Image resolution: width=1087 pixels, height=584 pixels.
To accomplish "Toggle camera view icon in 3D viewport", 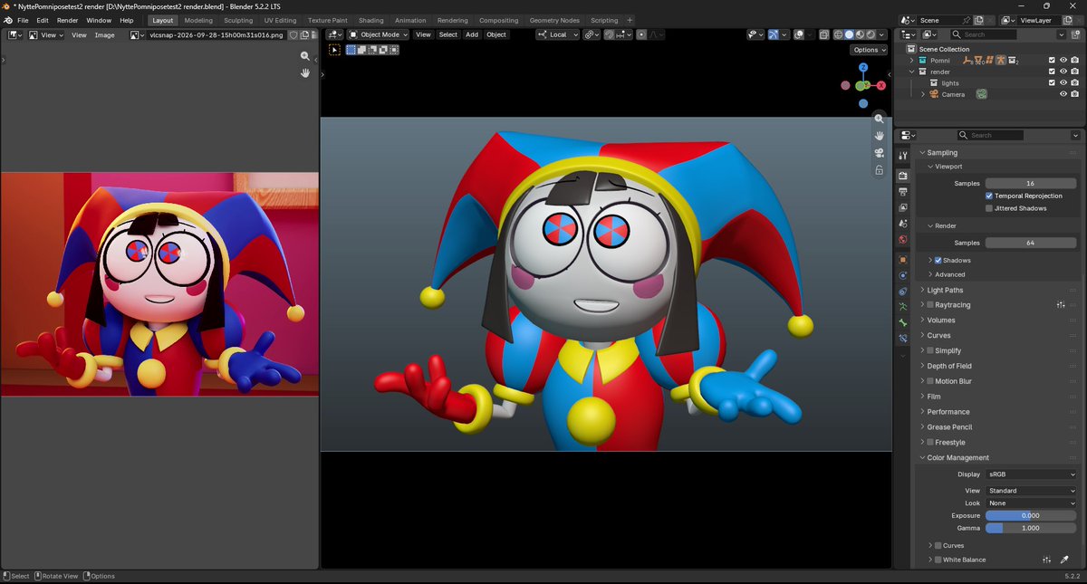I will [879, 153].
